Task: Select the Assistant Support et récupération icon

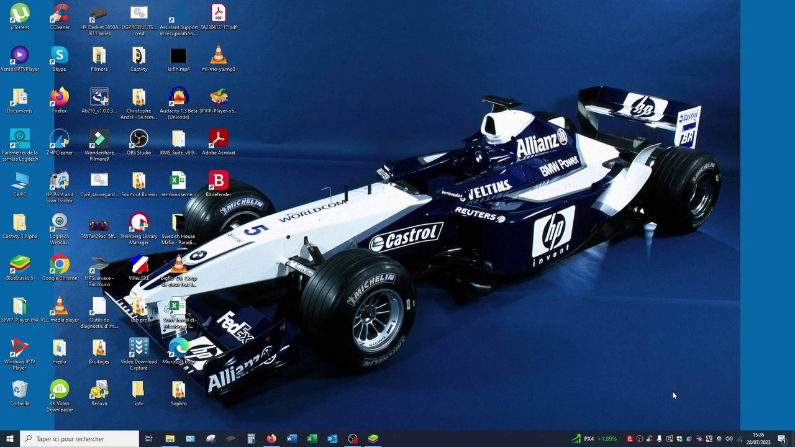Action: [x=179, y=20]
